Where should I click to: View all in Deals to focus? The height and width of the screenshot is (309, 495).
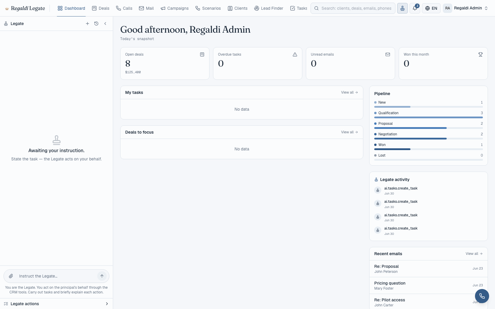pos(349,132)
